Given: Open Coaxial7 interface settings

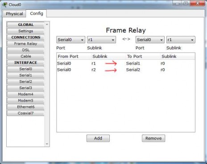Looking at the screenshot, I should 25,113.
